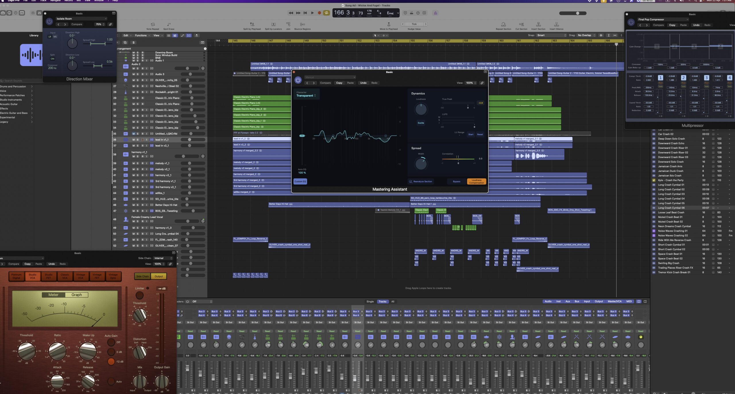Image resolution: width=735 pixels, height=394 pixels.
Task: Toggle the Cycle mode button
Action: click(326, 13)
